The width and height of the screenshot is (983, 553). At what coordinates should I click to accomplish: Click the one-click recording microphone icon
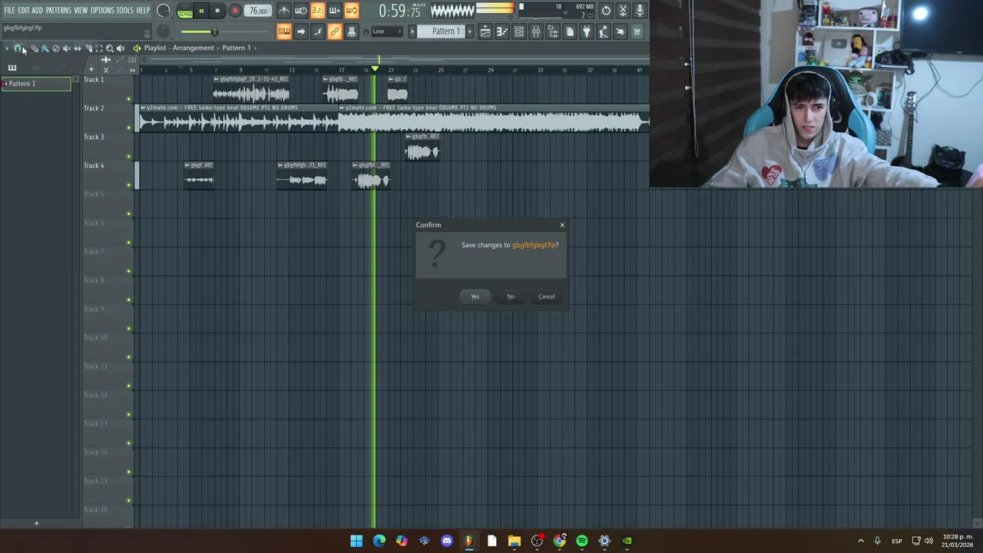[x=640, y=11]
